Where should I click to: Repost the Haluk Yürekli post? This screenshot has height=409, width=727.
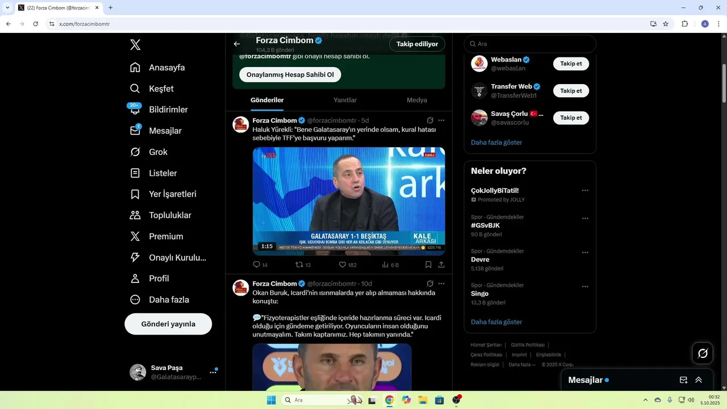click(299, 265)
